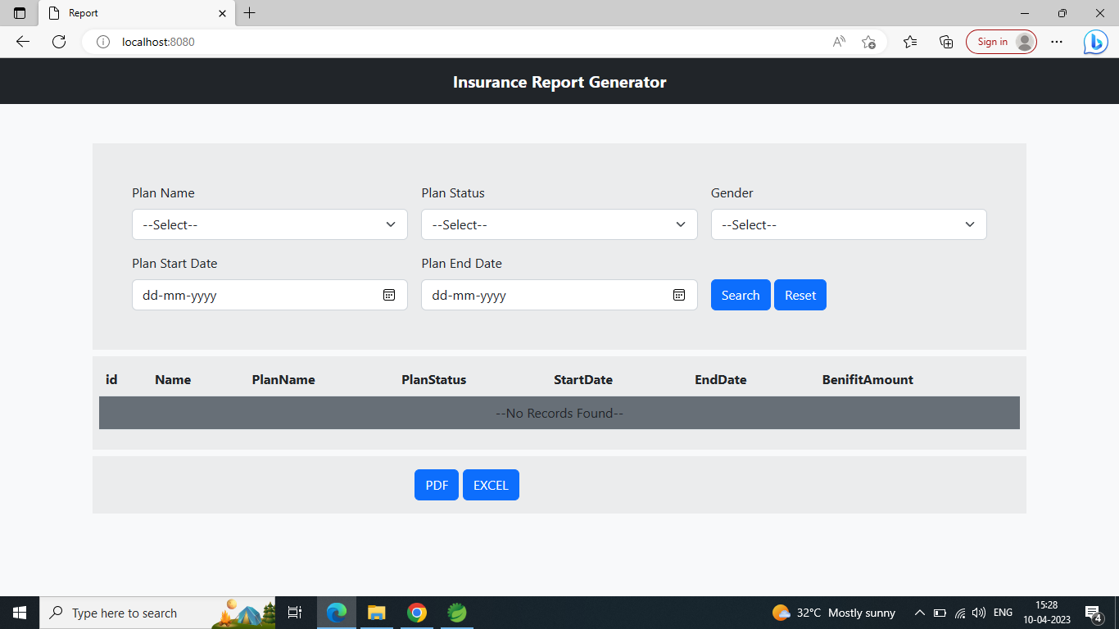
Task: Open calendar picker for Plan Start Date
Action: point(389,295)
